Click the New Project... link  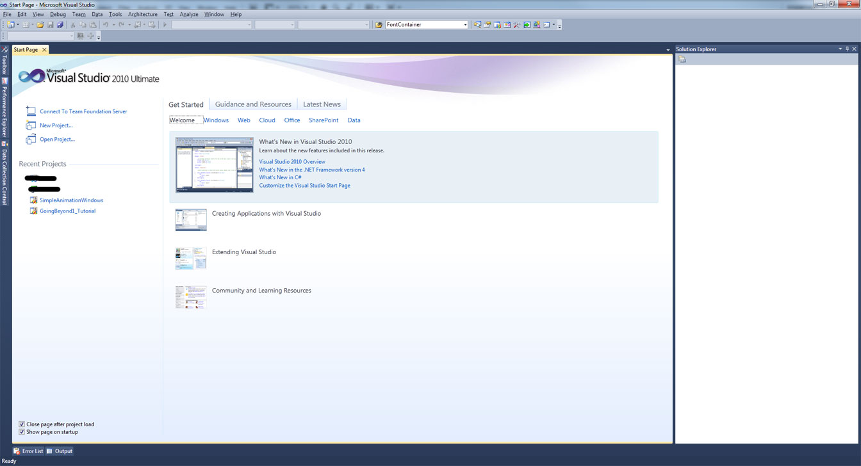[x=56, y=125]
